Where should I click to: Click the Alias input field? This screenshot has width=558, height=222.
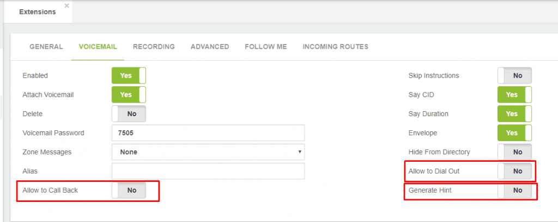[208, 171]
